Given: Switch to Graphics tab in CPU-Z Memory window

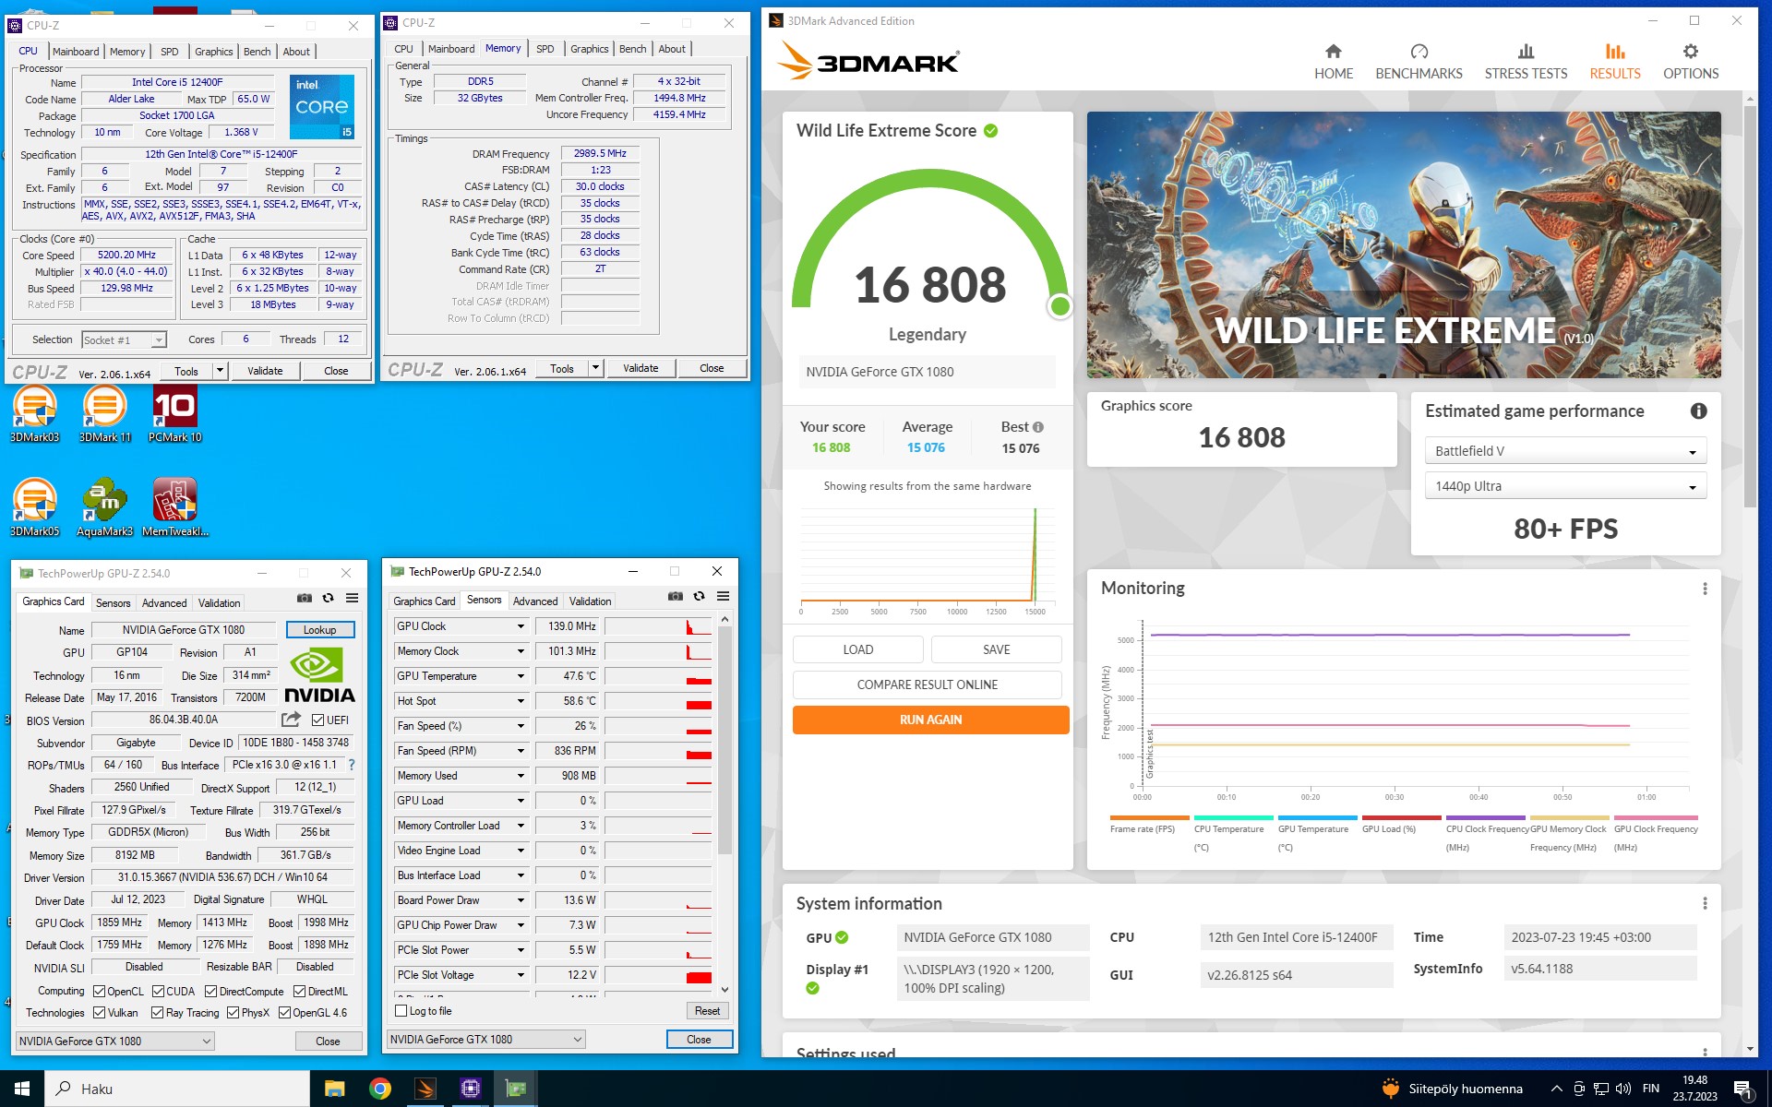Looking at the screenshot, I should click(x=589, y=49).
